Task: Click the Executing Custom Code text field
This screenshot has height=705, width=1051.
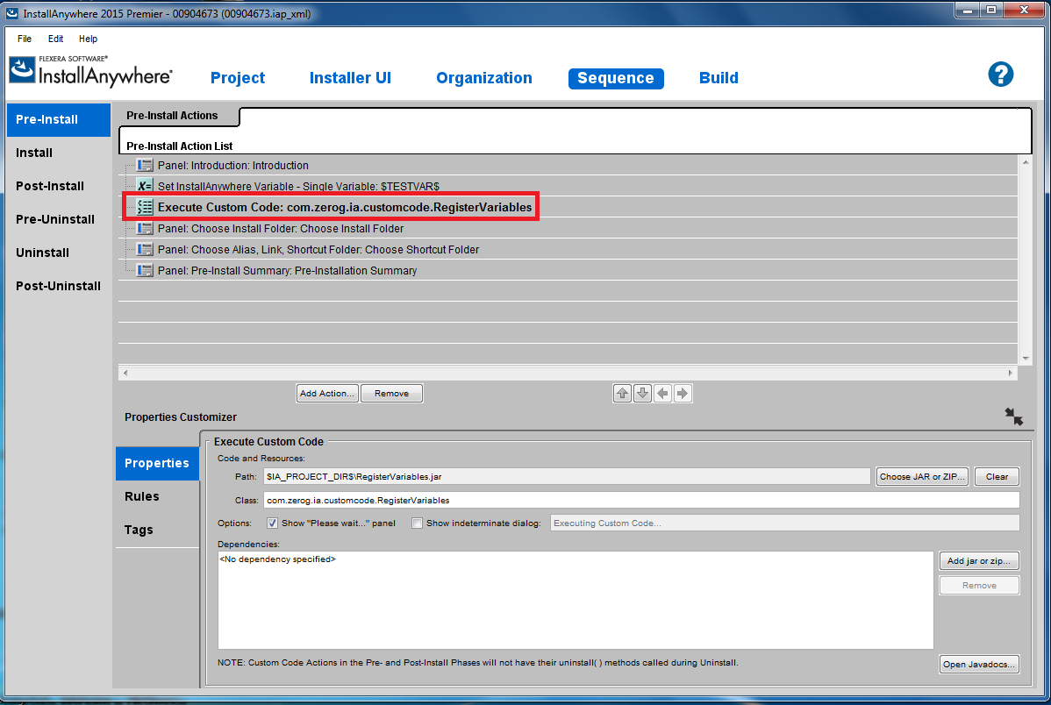Action: [784, 523]
